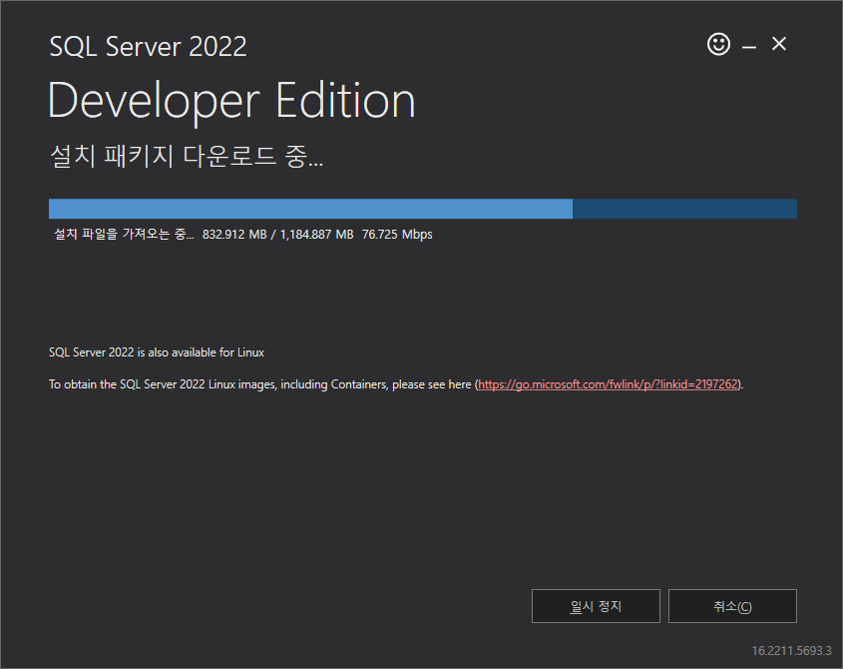Screen dimensions: 843x669
Task: Click the smiley feedback icon
Action: (718, 44)
